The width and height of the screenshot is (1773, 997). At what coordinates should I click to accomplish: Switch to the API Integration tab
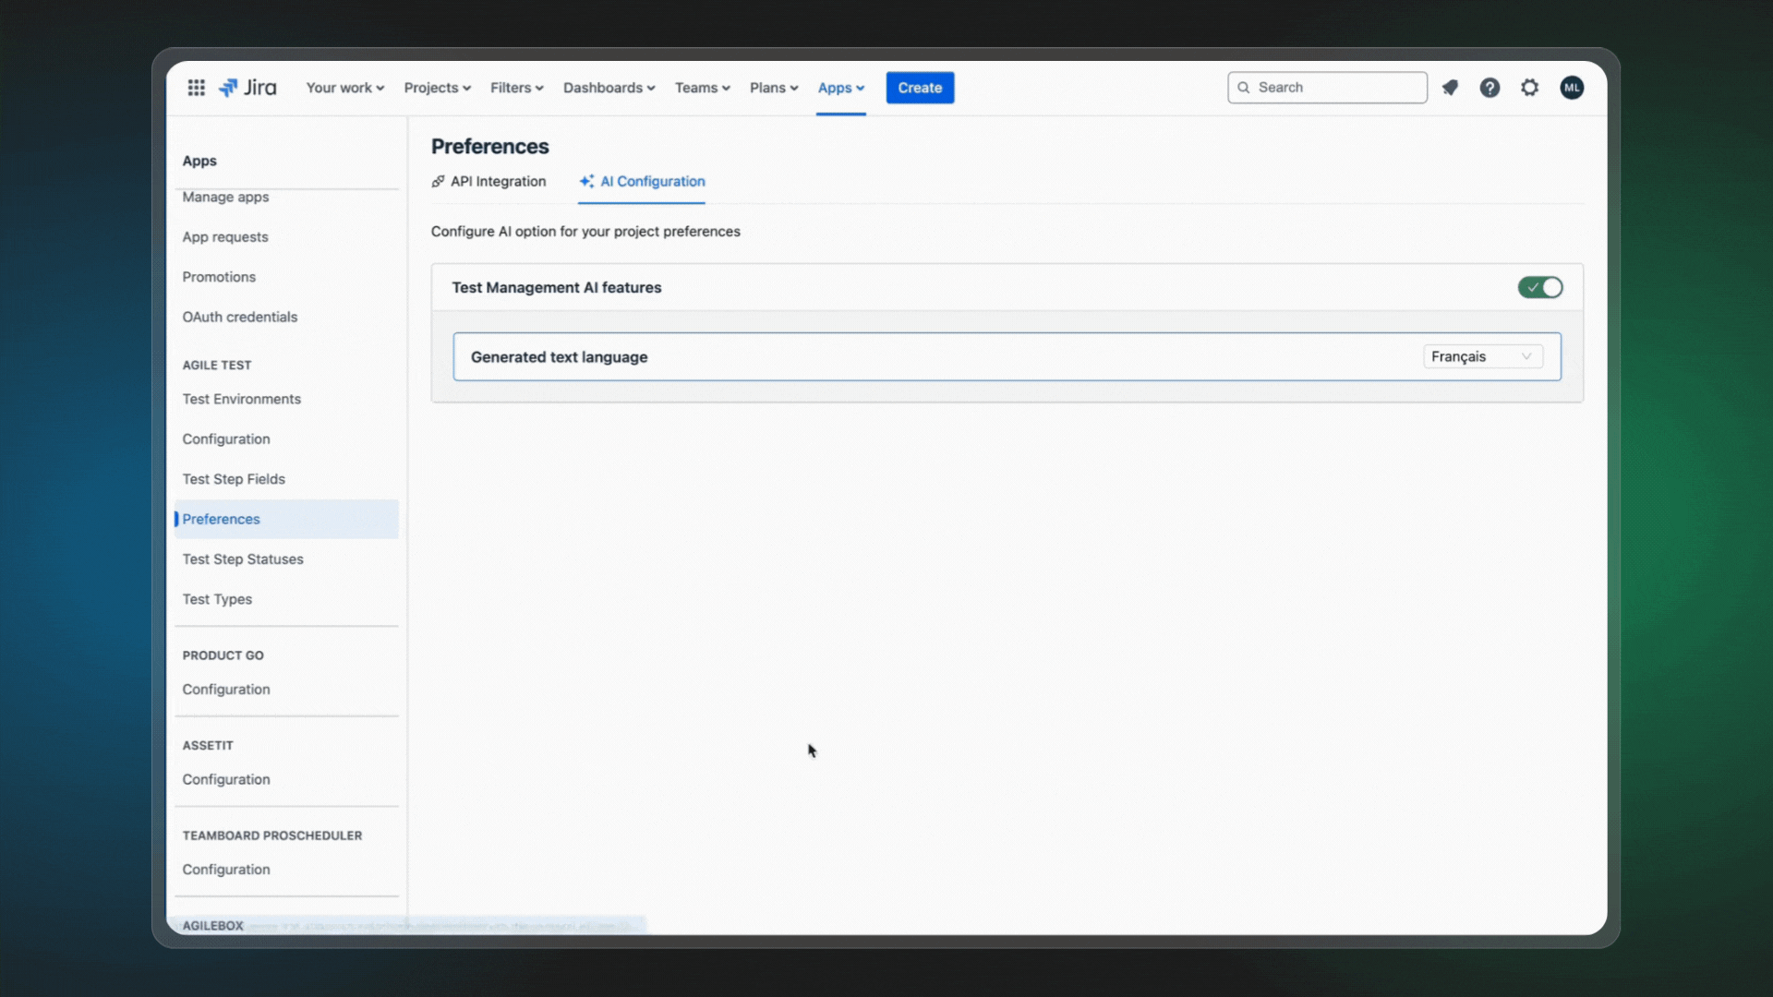pyautogui.click(x=499, y=182)
